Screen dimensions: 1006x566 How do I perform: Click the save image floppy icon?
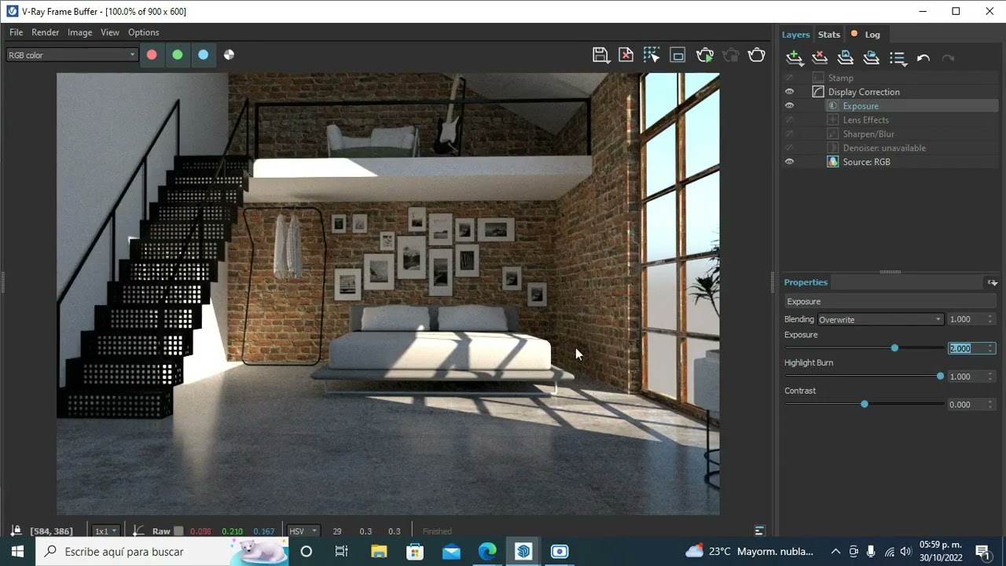(x=600, y=55)
